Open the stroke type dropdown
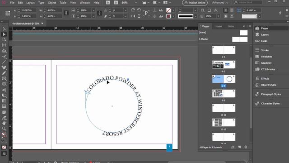 195,16
